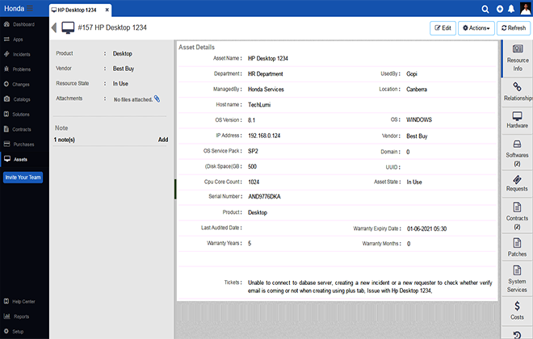
Task: Click the plus quick-add icon in header
Action: coord(500,9)
